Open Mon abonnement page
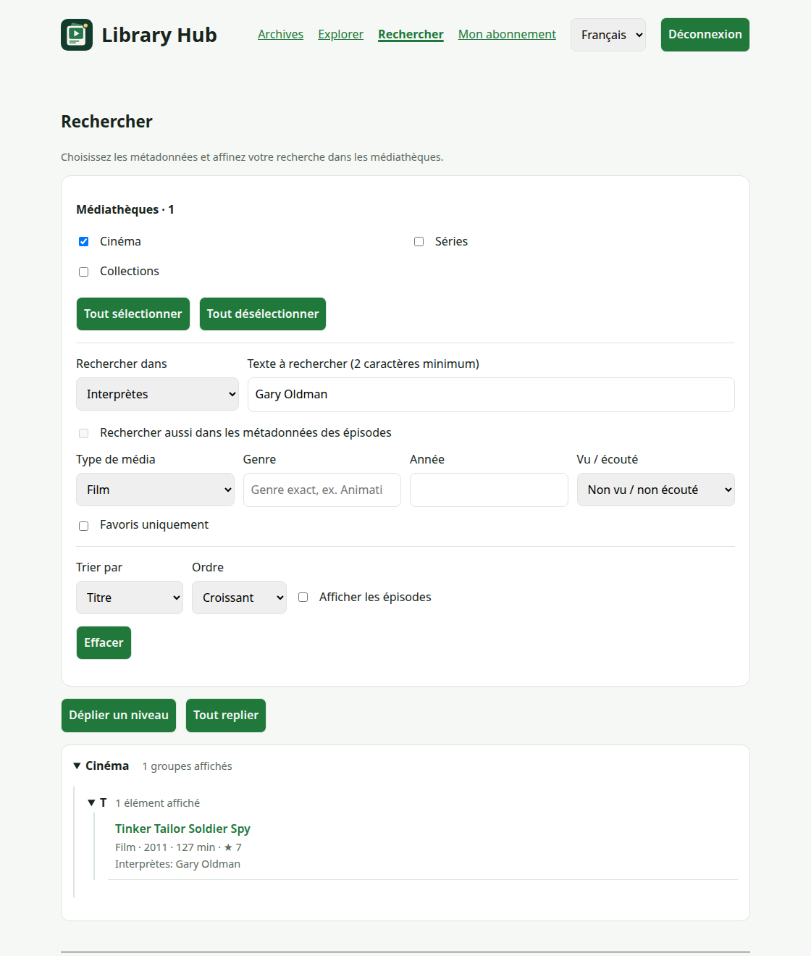 pyautogui.click(x=507, y=34)
